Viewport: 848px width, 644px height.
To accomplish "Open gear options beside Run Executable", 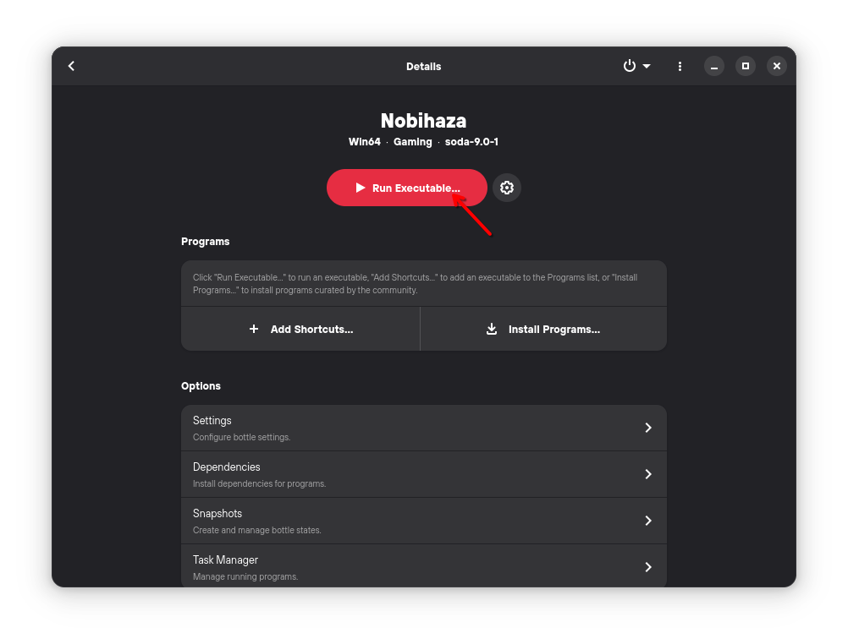I will [507, 188].
